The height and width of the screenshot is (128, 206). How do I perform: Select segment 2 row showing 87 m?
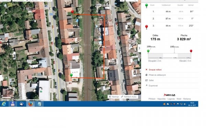pos(172,19)
